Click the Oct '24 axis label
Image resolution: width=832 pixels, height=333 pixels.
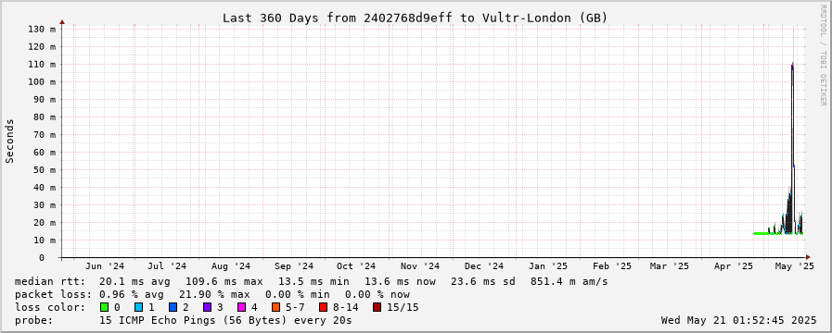(356, 266)
